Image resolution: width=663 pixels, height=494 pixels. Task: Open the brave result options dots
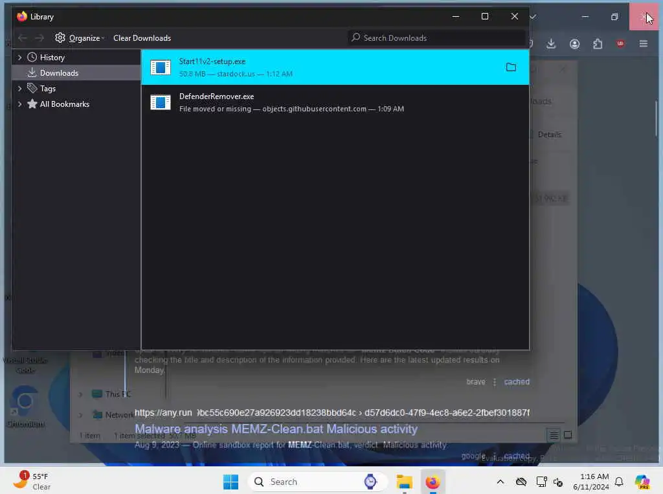pyautogui.click(x=494, y=382)
